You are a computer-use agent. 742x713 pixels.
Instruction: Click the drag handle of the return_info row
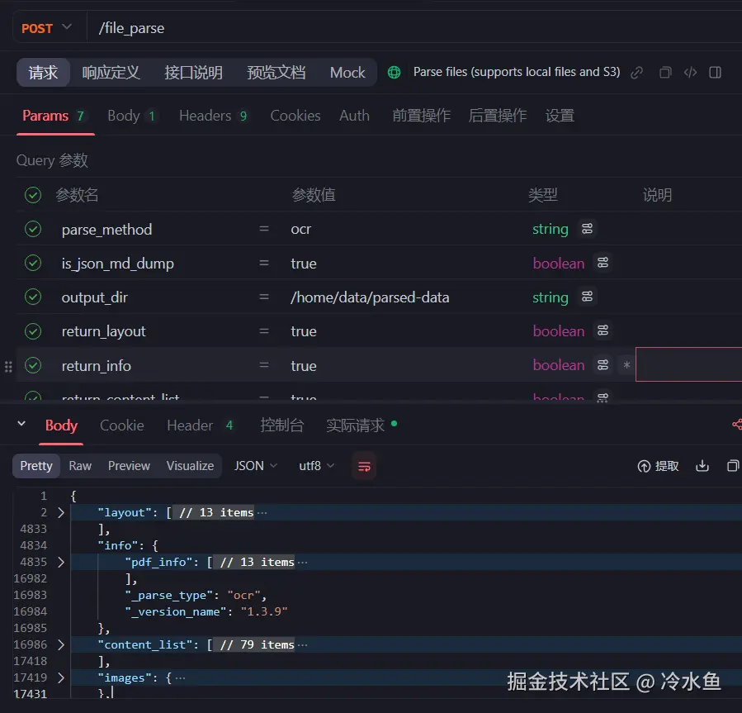coord(8,367)
